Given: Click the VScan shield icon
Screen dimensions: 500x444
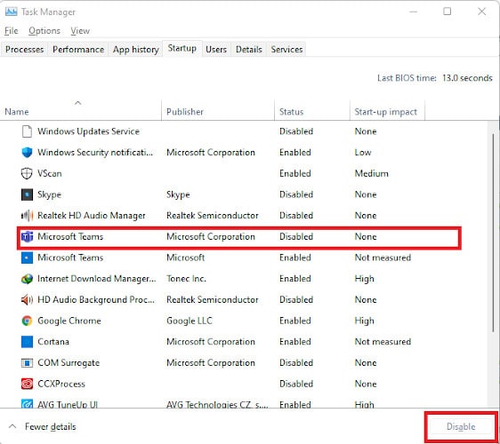Looking at the screenshot, I should (x=27, y=173).
